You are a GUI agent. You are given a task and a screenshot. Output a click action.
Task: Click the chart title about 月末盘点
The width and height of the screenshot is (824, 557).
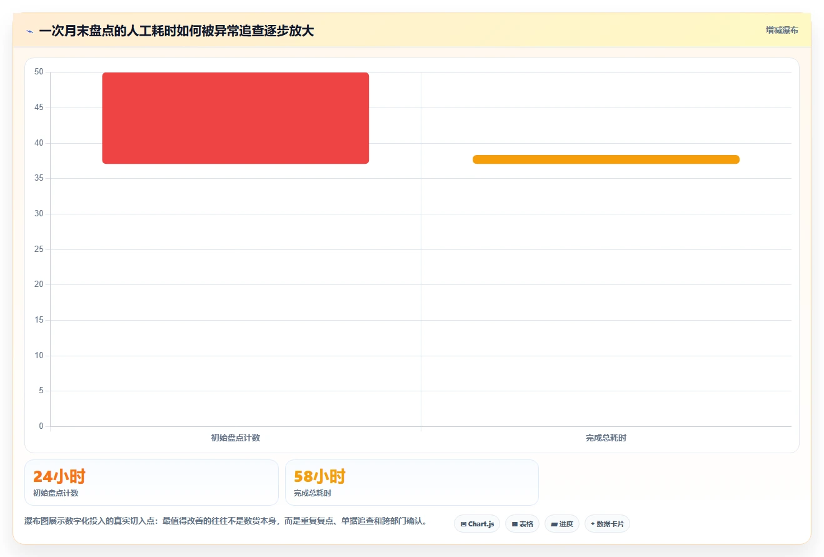coord(176,31)
